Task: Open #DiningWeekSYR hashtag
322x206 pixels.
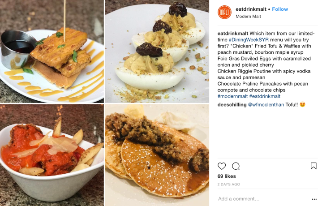Action: (x=249, y=40)
